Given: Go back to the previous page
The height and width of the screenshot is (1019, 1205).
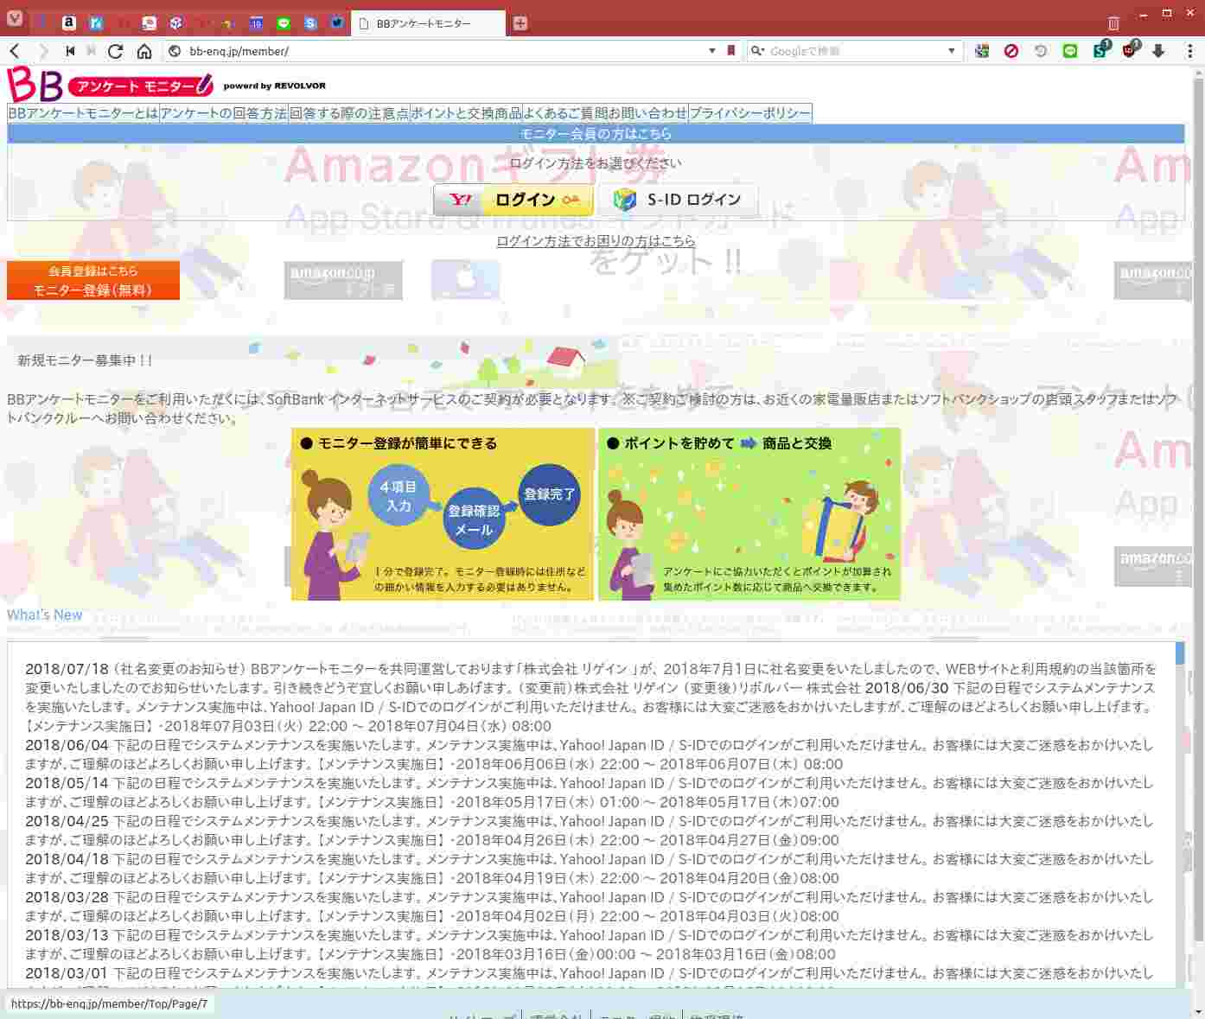Looking at the screenshot, I should point(15,51).
